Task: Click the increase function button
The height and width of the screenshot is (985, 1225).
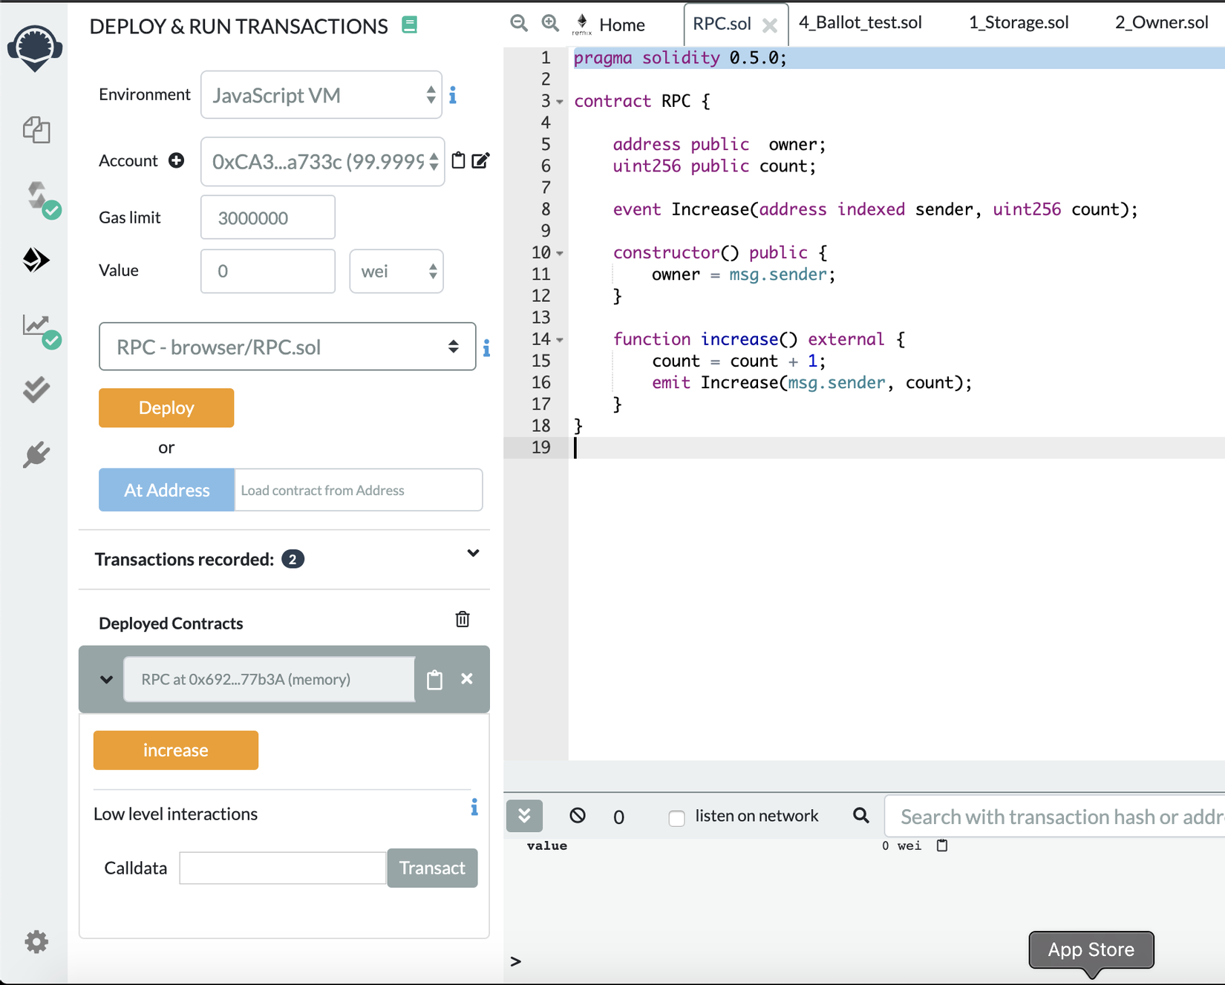Action: (175, 750)
